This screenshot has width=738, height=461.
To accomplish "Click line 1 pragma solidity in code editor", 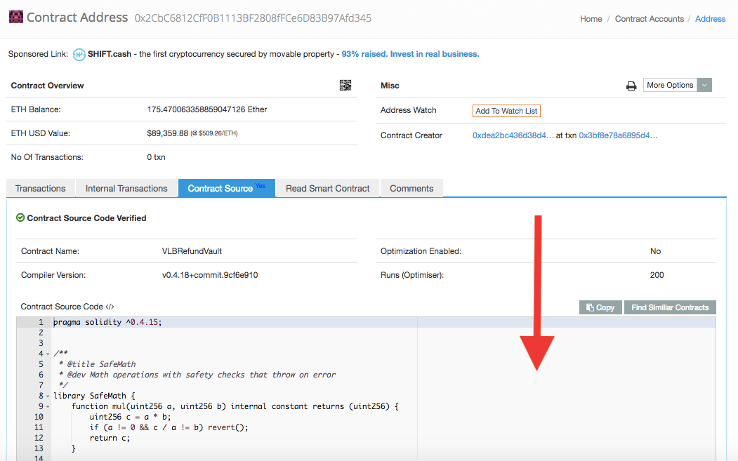I will 107,322.
